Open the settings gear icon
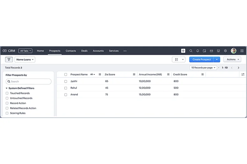 (x=225, y=51)
